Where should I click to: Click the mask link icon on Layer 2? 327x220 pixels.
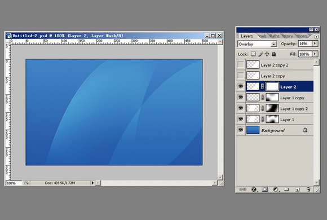263,86
